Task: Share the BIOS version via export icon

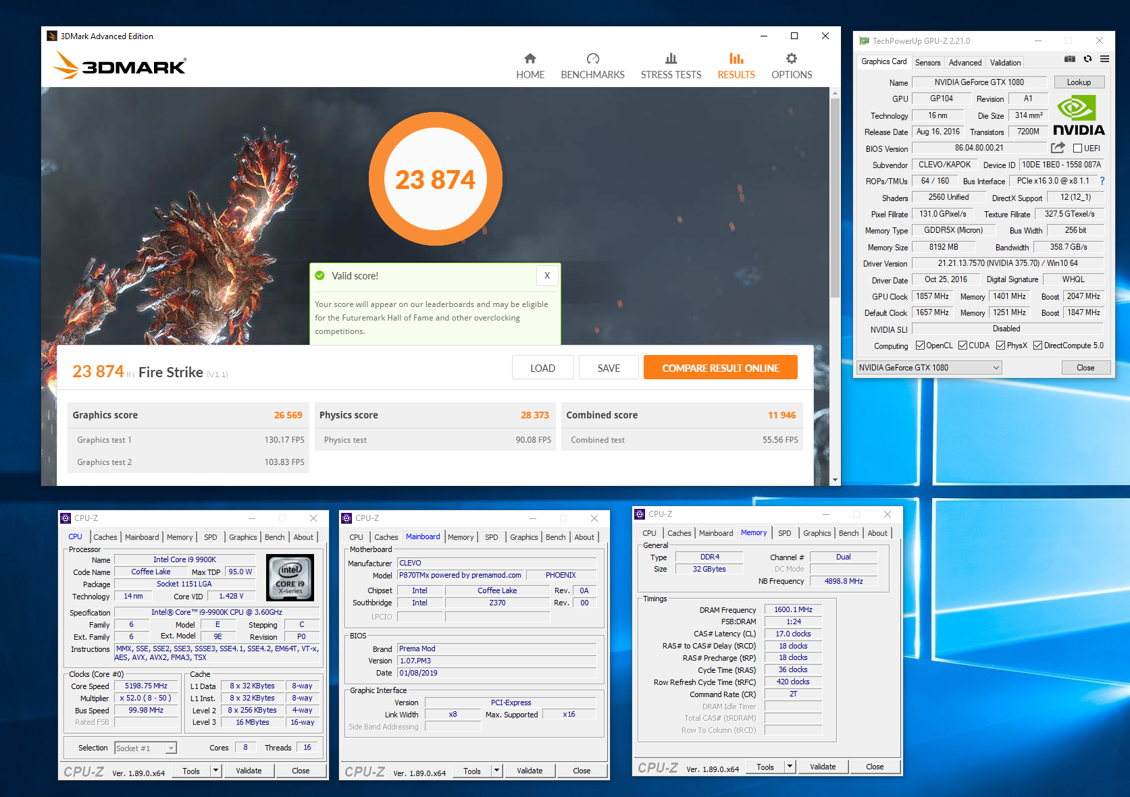Action: 1058,148
